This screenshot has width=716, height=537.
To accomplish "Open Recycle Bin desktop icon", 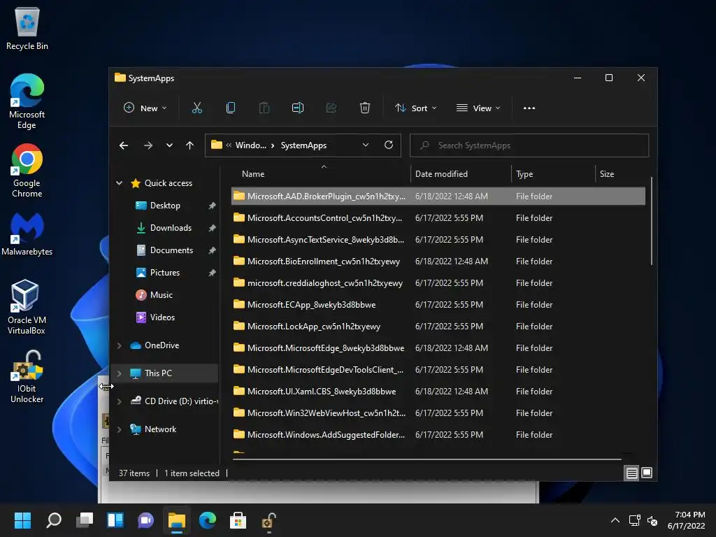I will (x=27, y=29).
